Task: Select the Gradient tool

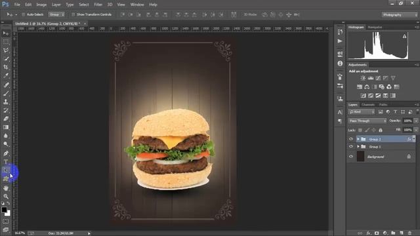Action: coord(6,127)
